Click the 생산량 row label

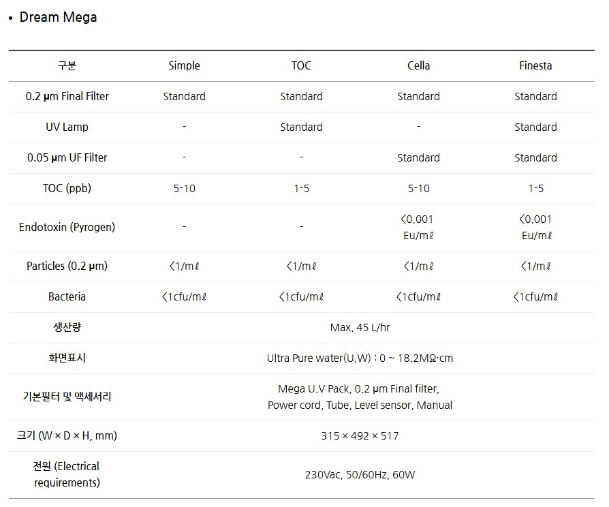(67, 328)
